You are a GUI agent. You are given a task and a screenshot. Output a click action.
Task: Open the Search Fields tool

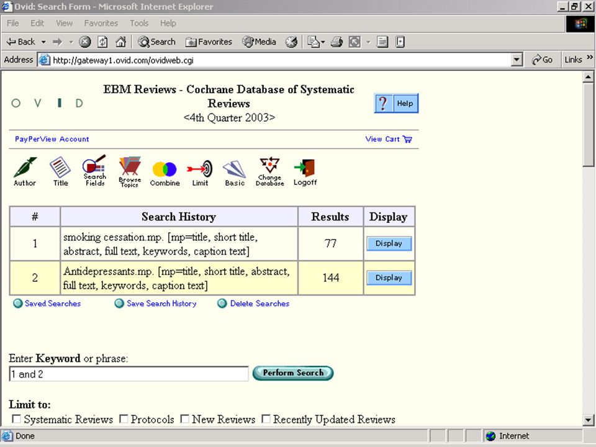point(94,171)
